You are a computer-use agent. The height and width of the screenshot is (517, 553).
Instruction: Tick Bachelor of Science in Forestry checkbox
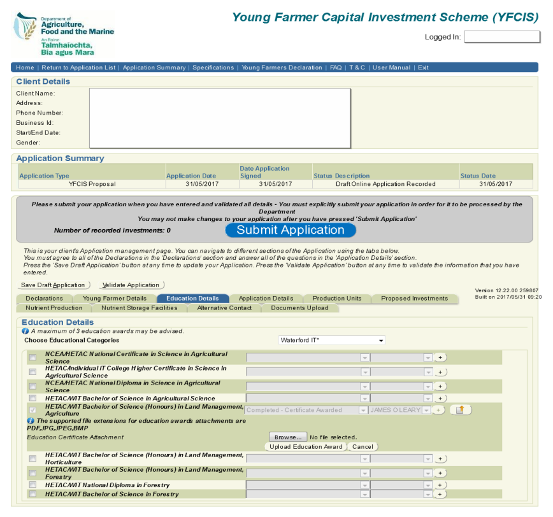[32, 493]
